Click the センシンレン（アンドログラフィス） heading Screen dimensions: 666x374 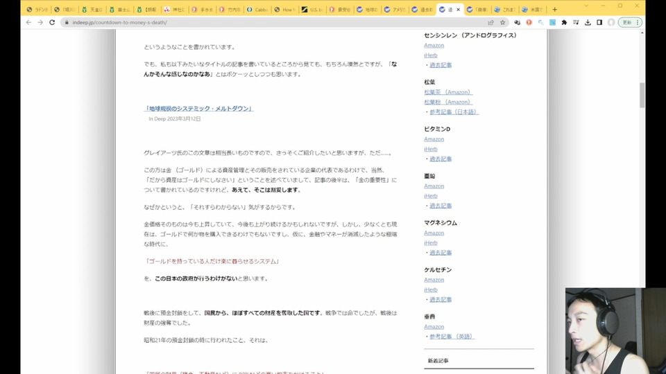tap(470, 35)
